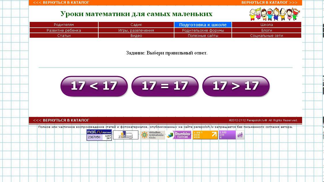The width and height of the screenshot is (324, 182).
Task: Click the cartoon children header image
Action: pos(274,14)
